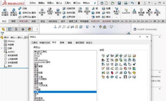Image resolution: width=166 pixels, height=101 pixels.
Task: Open the 工具(T) menu
Action: (x=68, y=3)
